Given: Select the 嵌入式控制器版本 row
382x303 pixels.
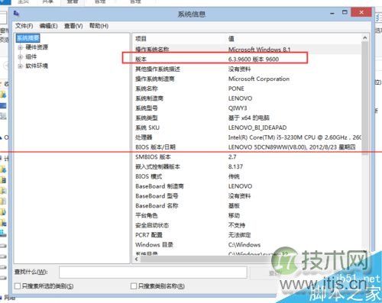Looking at the screenshot, I should 247,166.
